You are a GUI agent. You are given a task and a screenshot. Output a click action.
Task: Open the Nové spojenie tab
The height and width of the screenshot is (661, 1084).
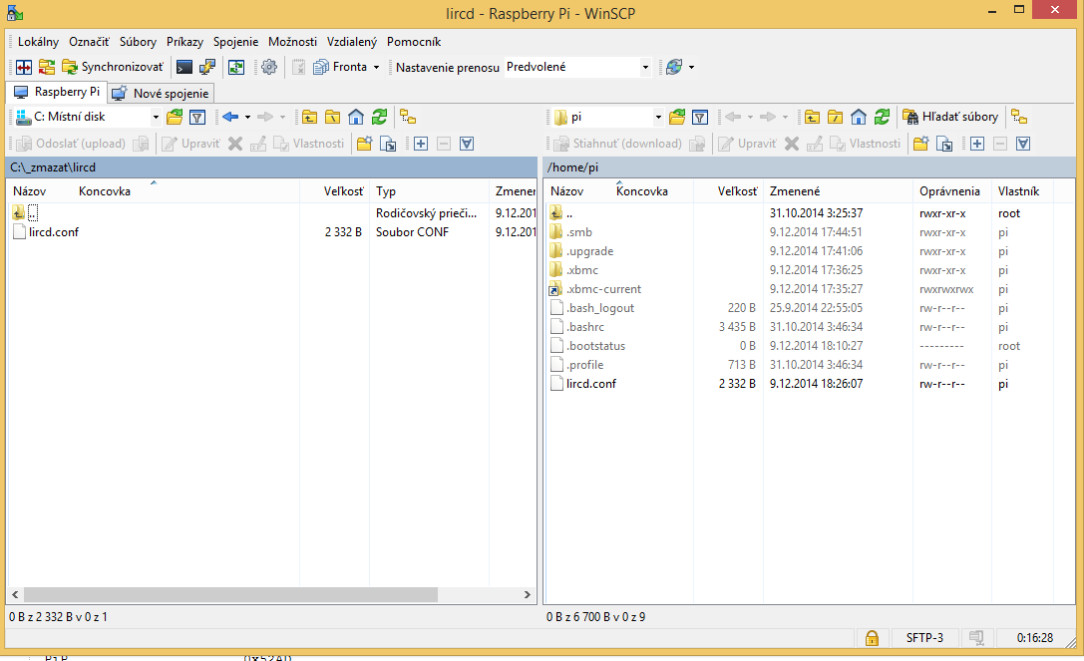(x=162, y=94)
